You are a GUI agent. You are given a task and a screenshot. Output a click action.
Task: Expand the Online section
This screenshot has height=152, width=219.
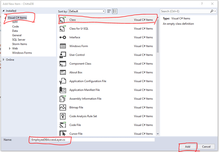(4, 60)
